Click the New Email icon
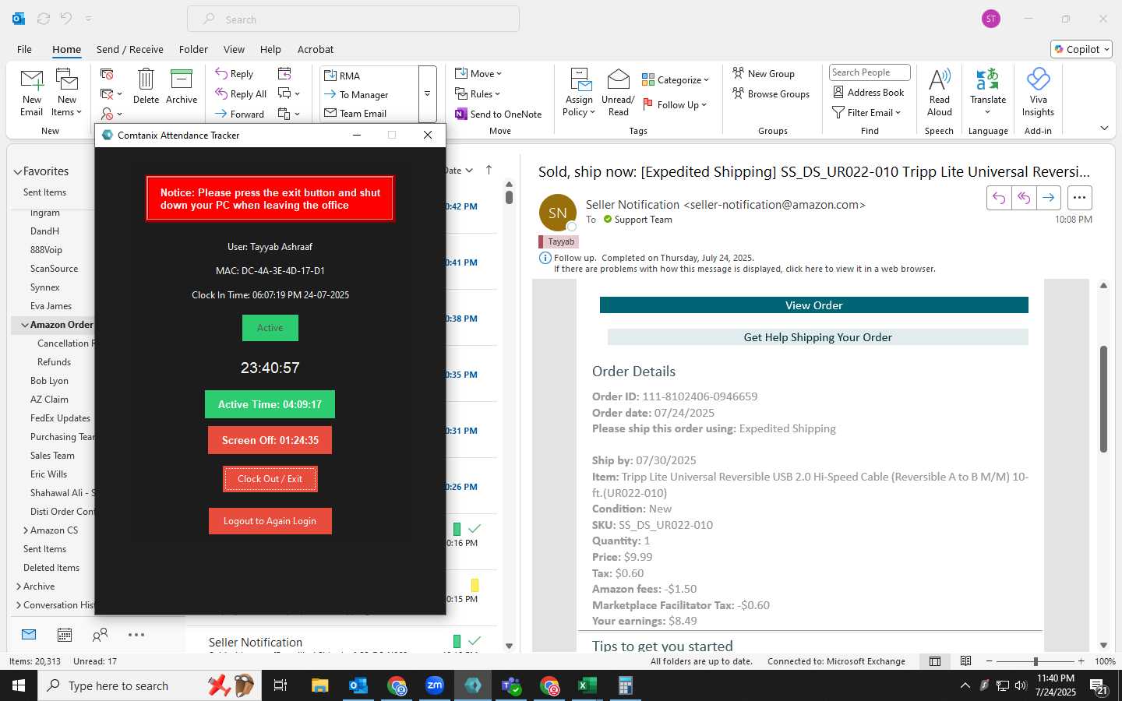This screenshot has height=701, width=1122. point(32,92)
